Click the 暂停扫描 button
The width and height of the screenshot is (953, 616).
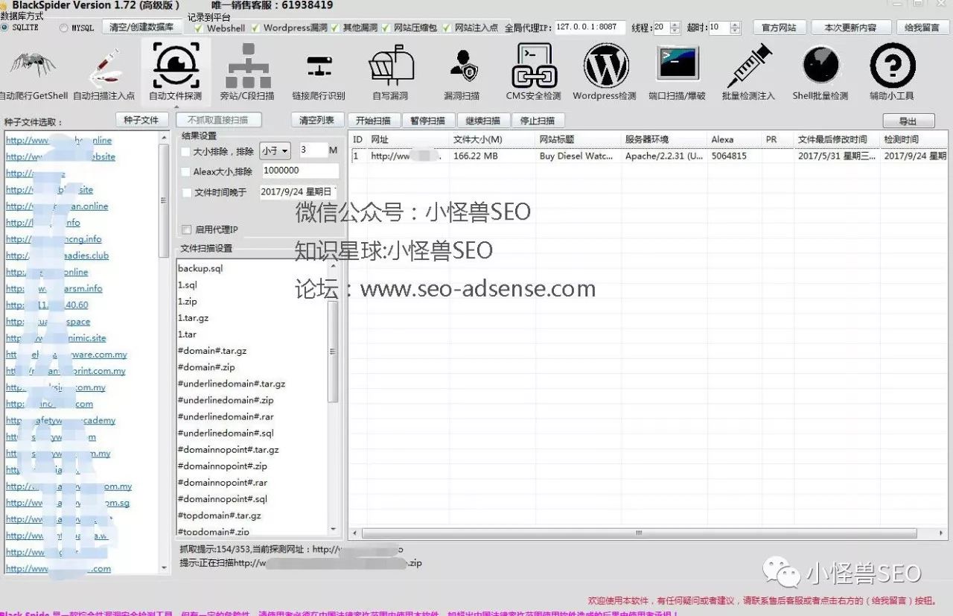(428, 121)
